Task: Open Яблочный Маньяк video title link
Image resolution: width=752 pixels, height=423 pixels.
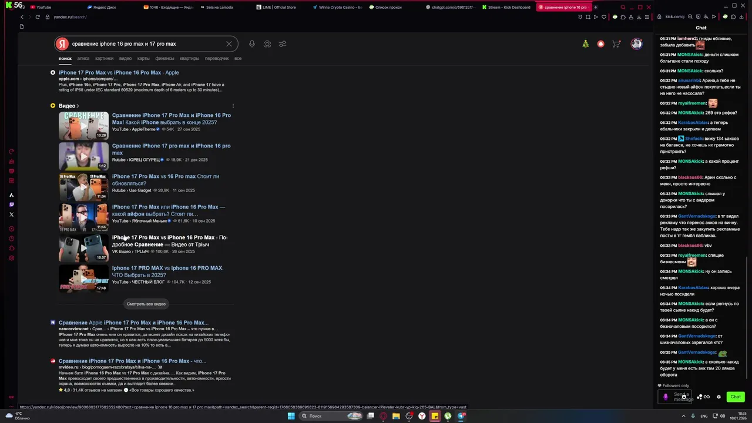Action: (169, 210)
